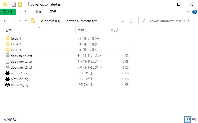Click the Explorer window folder icon in the title bar
Image resolution: width=198 pixels, height=123 pixels.
coord(5,4)
